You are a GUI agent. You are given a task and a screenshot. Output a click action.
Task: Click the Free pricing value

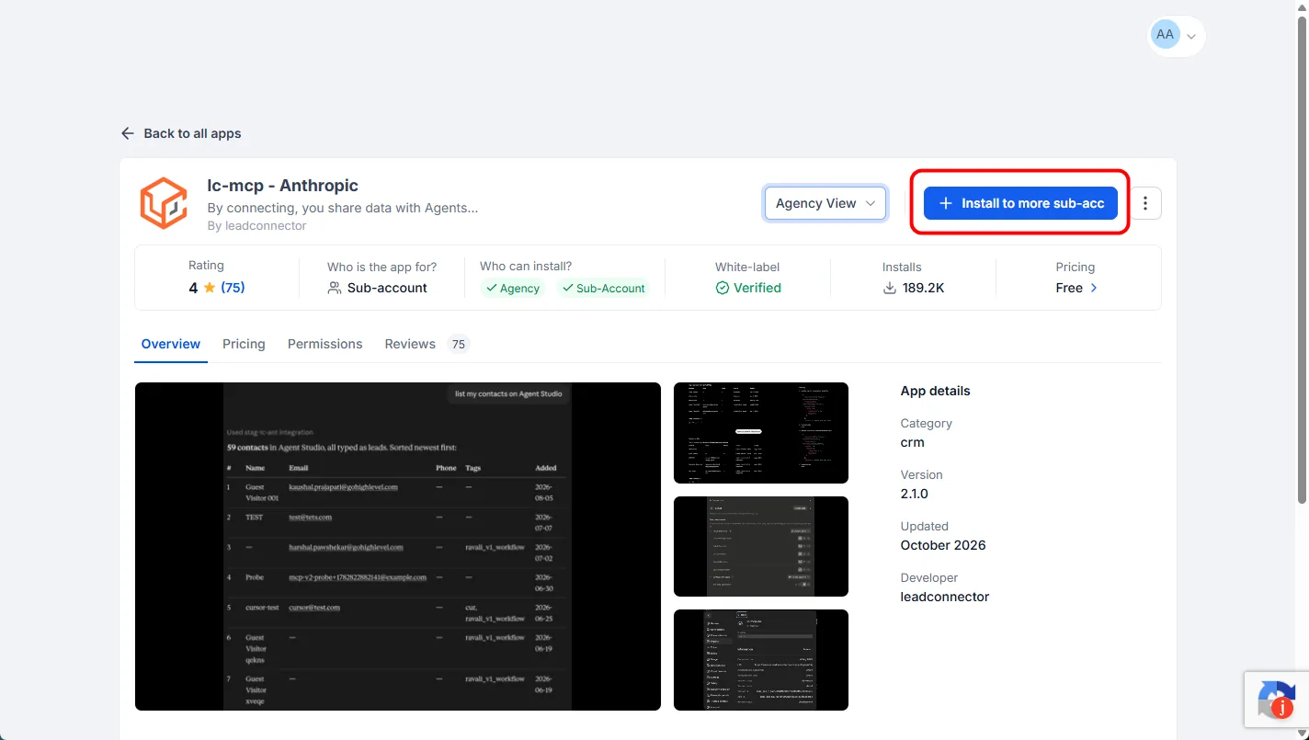[1069, 288]
